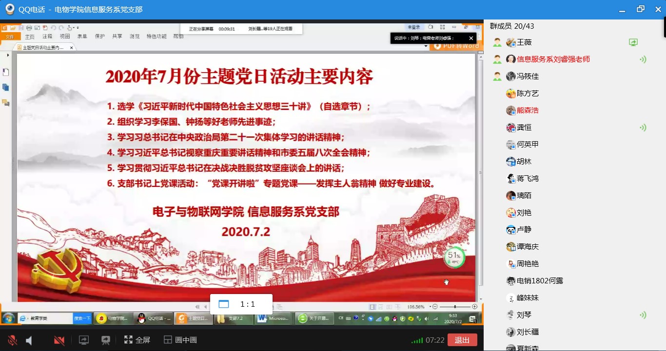
Task: Select member 信息服务系刘睿强老师 in the list
Action: (553, 59)
